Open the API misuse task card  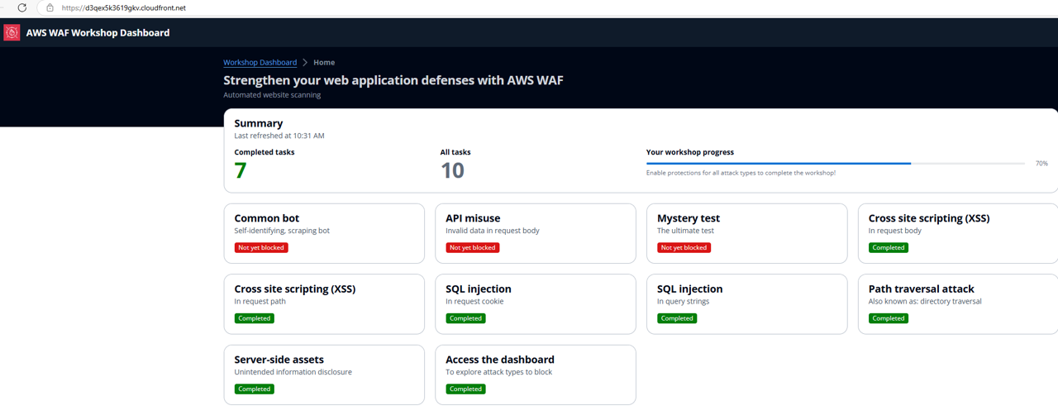click(535, 233)
